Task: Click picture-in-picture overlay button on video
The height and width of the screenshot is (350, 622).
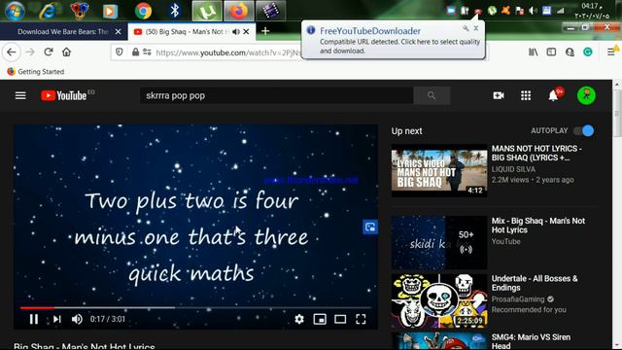Action: [370, 227]
